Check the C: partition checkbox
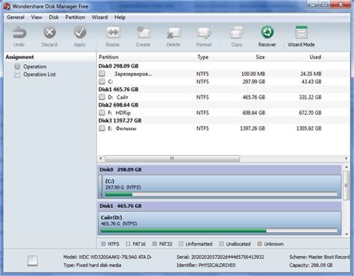354x276 pixels. 102,81
